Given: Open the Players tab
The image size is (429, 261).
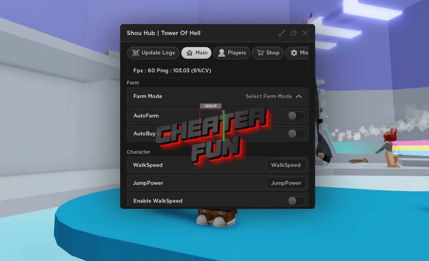Looking at the screenshot, I should tap(232, 53).
